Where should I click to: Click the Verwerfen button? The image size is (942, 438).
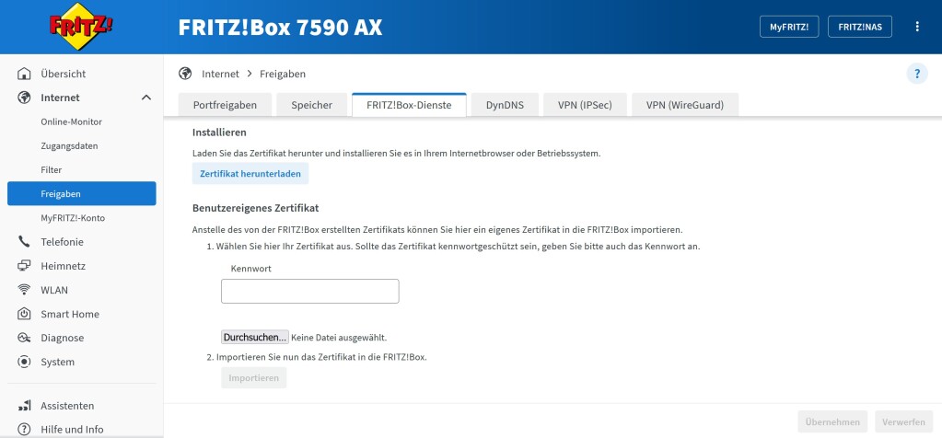click(x=903, y=421)
